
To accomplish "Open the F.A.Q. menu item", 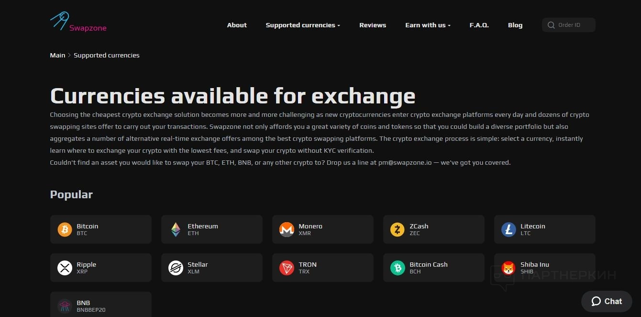I will [479, 25].
